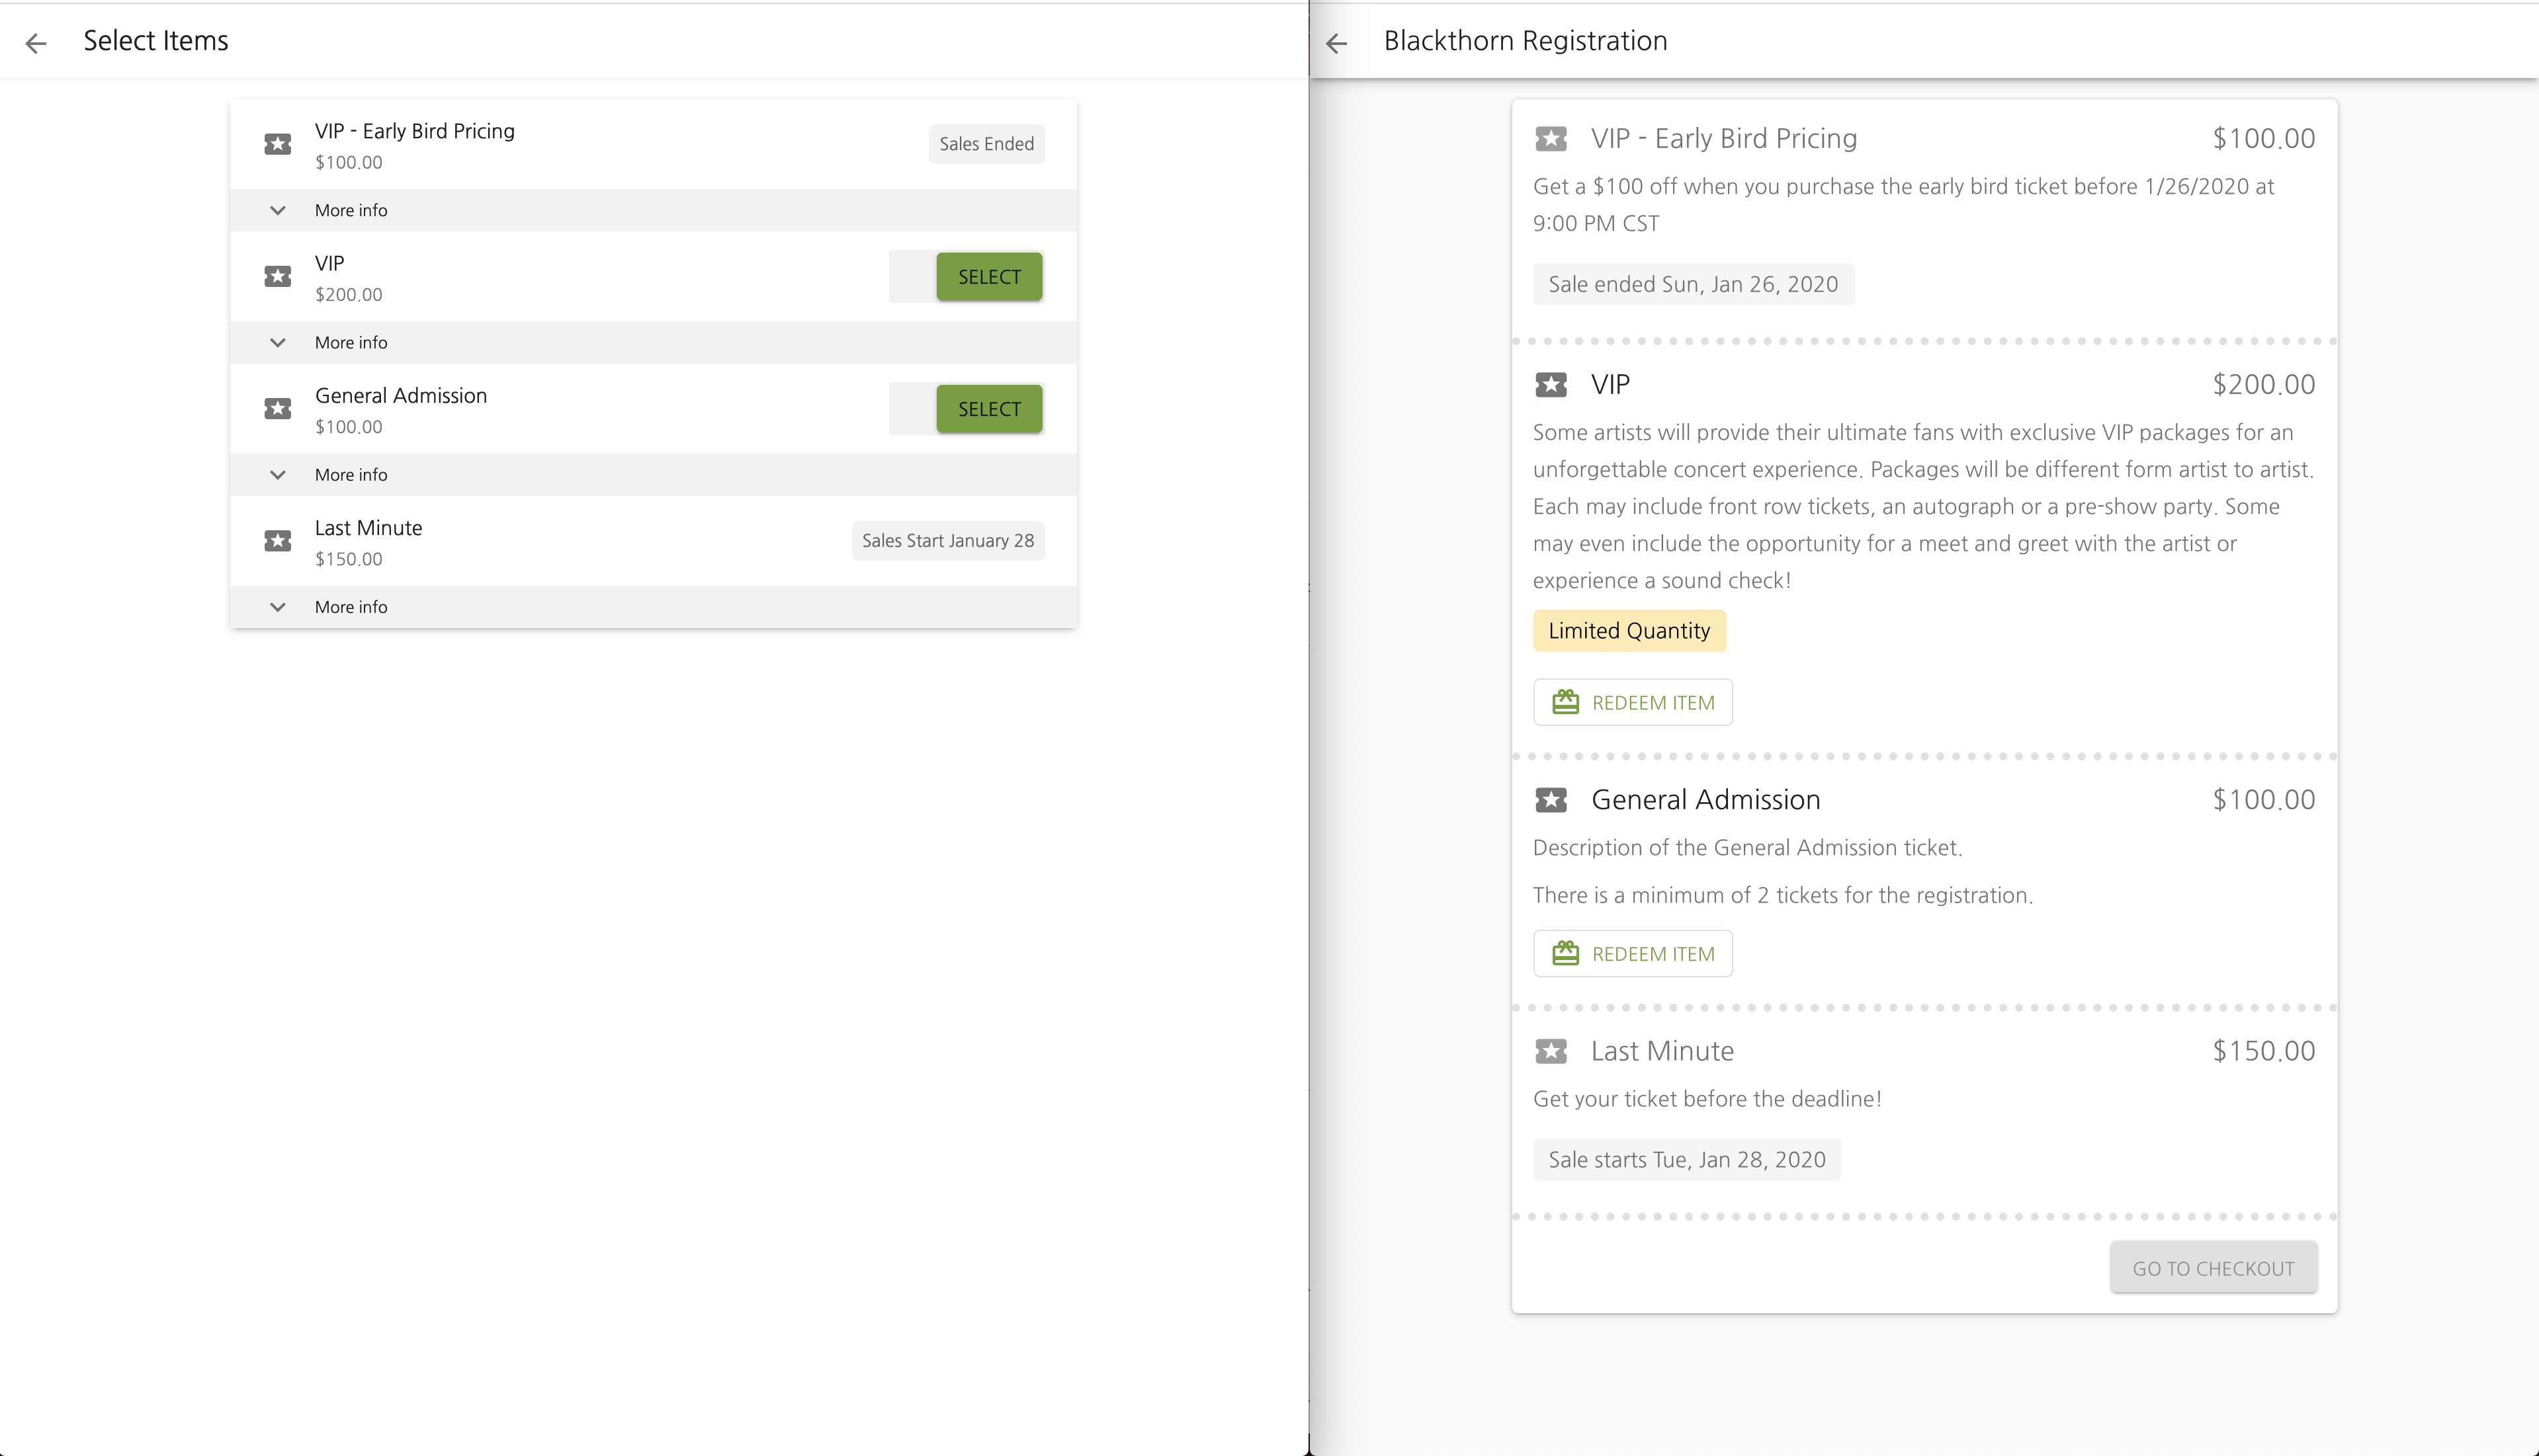Screen dimensions: 2539x1456
Task: Click the Sales Ended label
Action: (x=986, y=144)
